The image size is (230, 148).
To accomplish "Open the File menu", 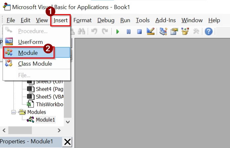I will click(x=11, y=20).
